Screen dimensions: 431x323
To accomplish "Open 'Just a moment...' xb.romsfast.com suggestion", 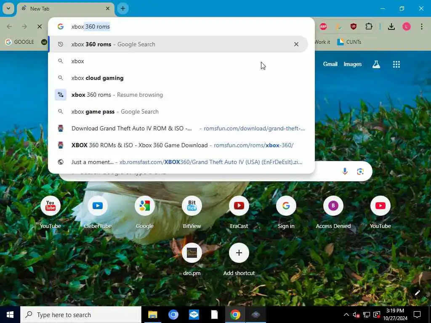I will click(x=178, y=162).
